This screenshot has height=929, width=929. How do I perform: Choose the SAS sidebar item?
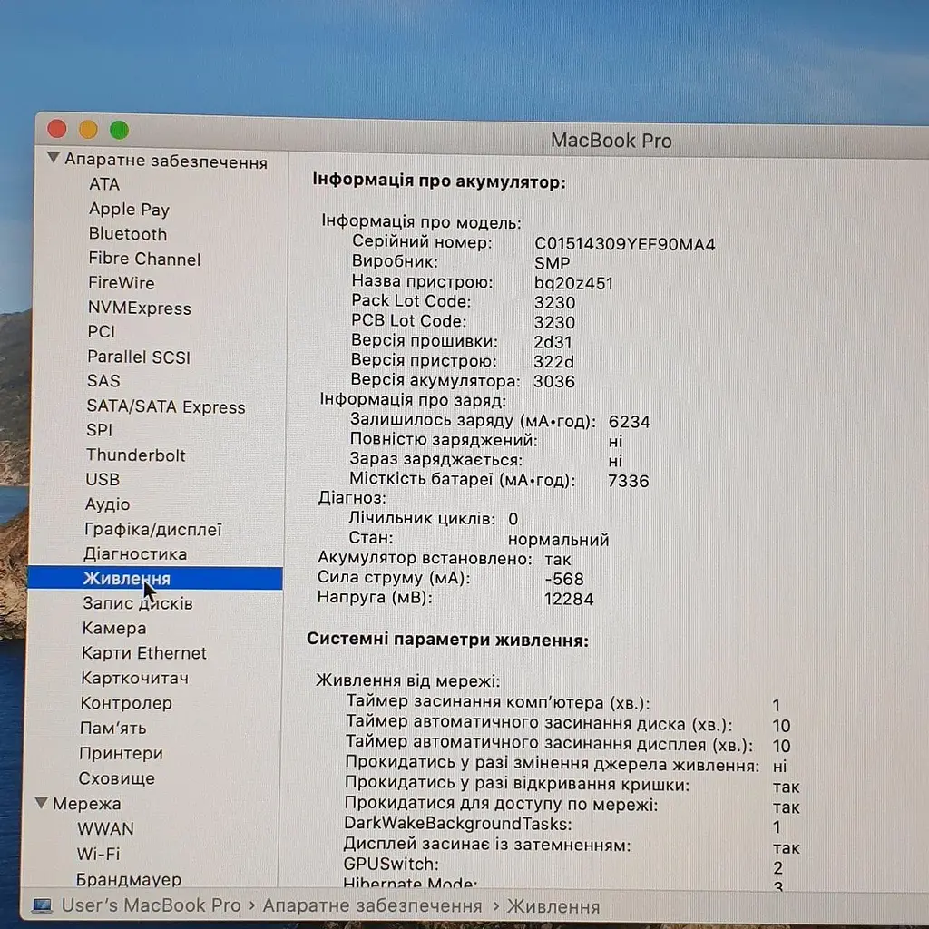pos(103,381)
